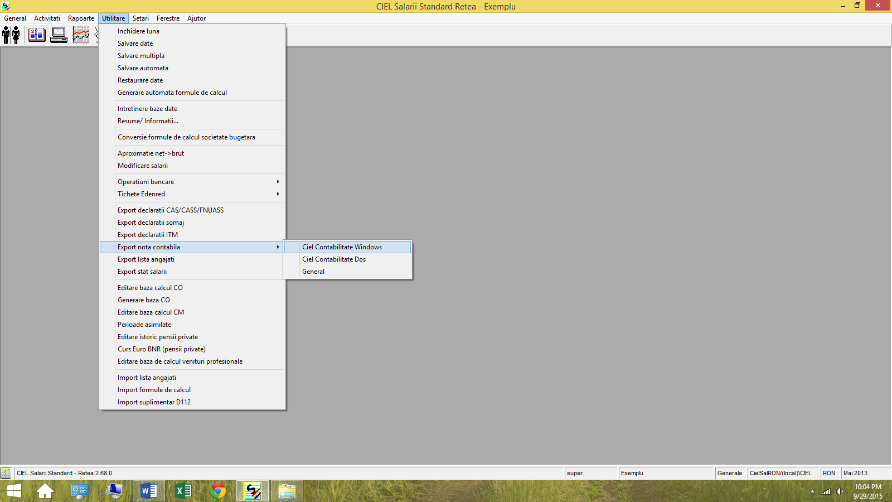
Task: Choose Ciel Contabilitate Dos
Action: (x=348, y=259)
